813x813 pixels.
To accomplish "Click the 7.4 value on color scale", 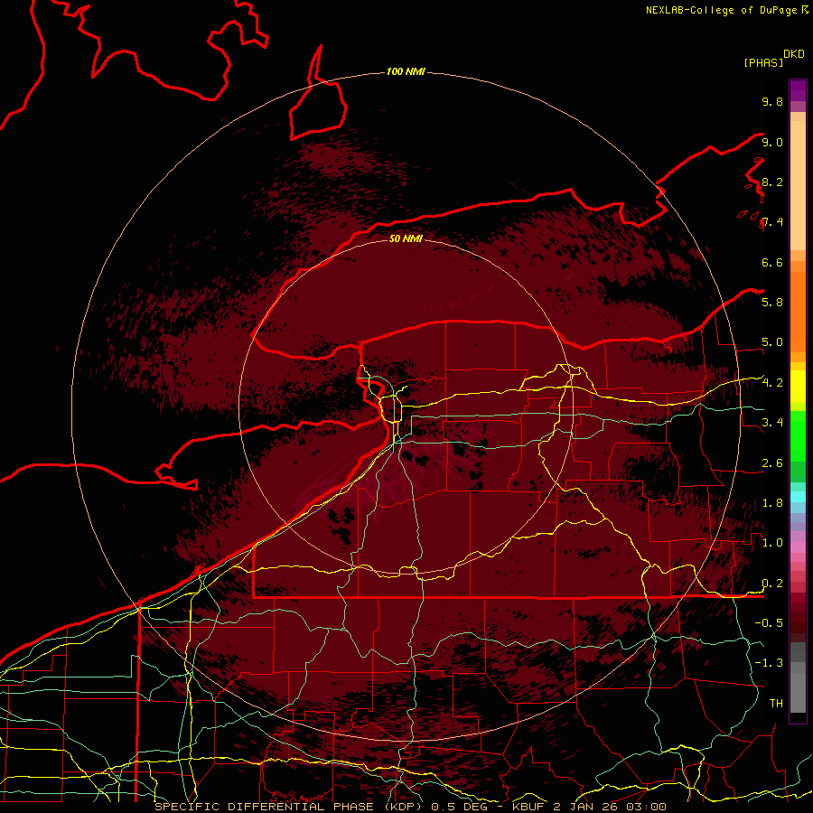I will 772,222.
